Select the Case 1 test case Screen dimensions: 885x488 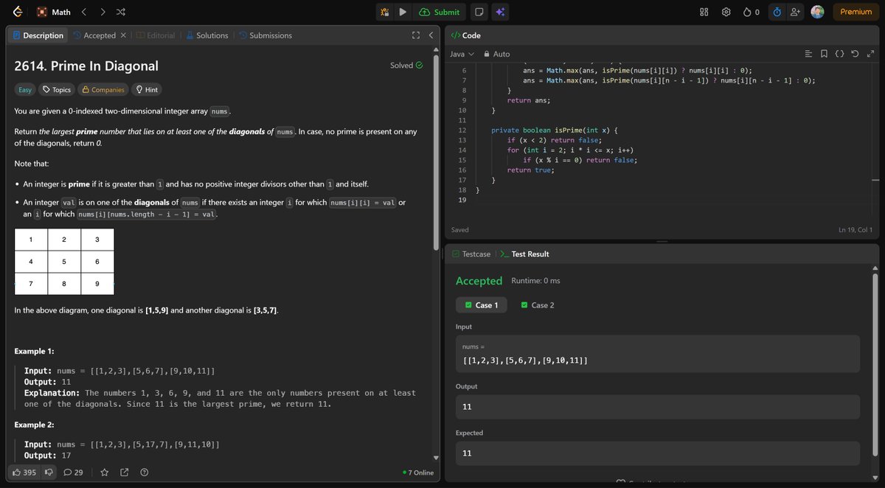[x=481, y=304]
